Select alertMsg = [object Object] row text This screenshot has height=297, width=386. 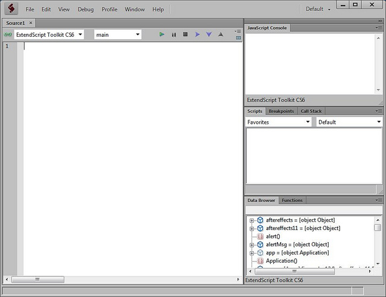coord(297,244)
